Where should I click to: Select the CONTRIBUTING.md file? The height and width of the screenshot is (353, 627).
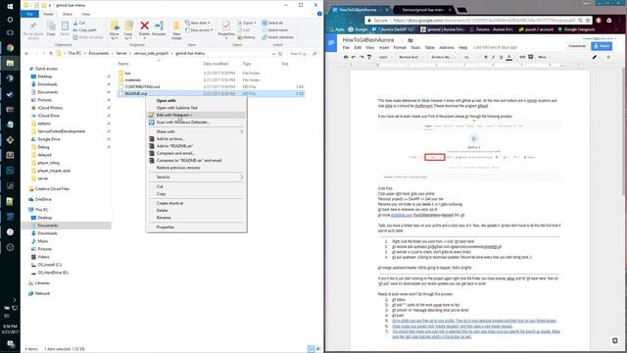(142, 87)
